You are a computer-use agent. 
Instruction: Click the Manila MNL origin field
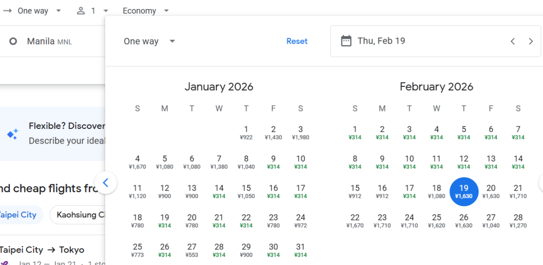49,41
